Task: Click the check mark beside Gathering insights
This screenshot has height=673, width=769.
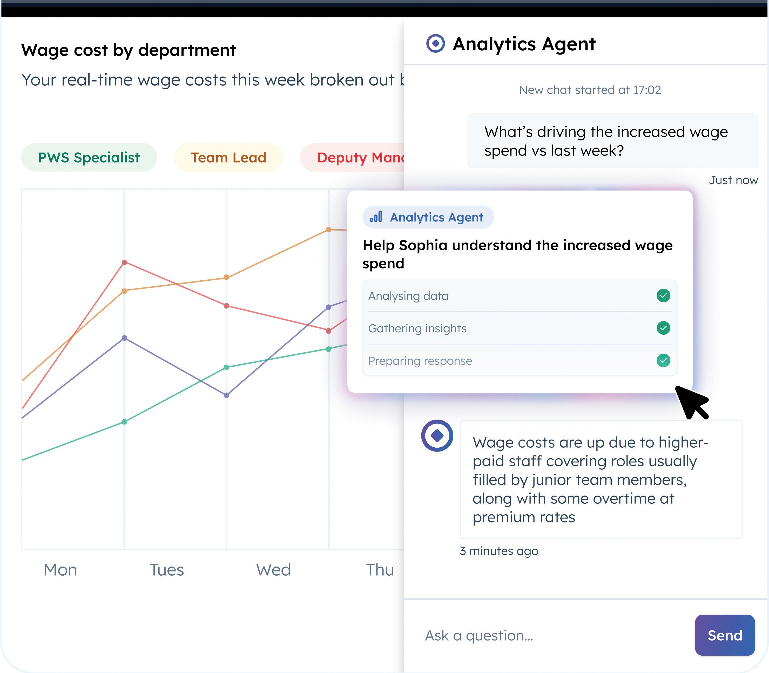Action: click(x=663, y=328)
